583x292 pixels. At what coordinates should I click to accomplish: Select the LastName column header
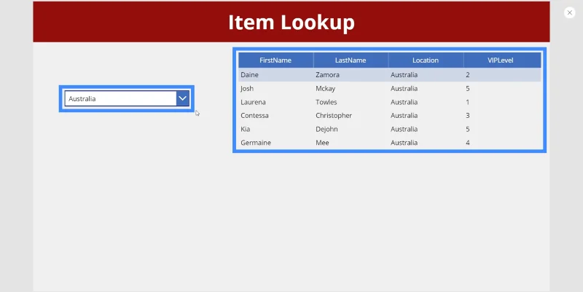[351, 60]
